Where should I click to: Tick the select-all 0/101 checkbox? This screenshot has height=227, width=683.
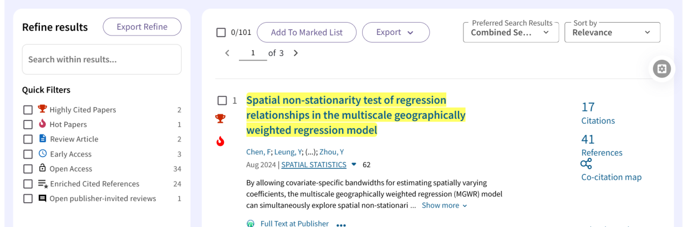pyautogui.click(x=221, y=32)
